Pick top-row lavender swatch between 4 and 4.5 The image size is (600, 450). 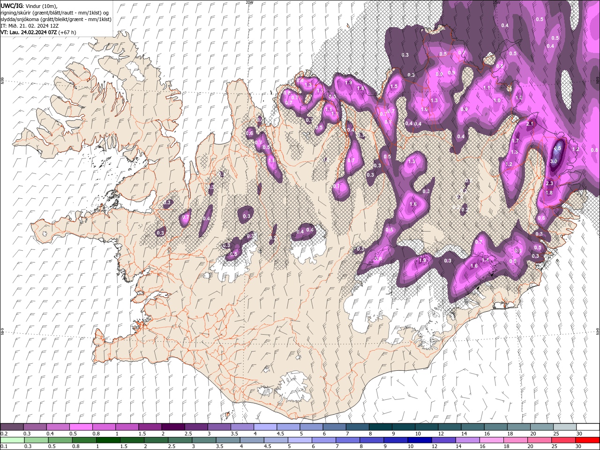265,427
